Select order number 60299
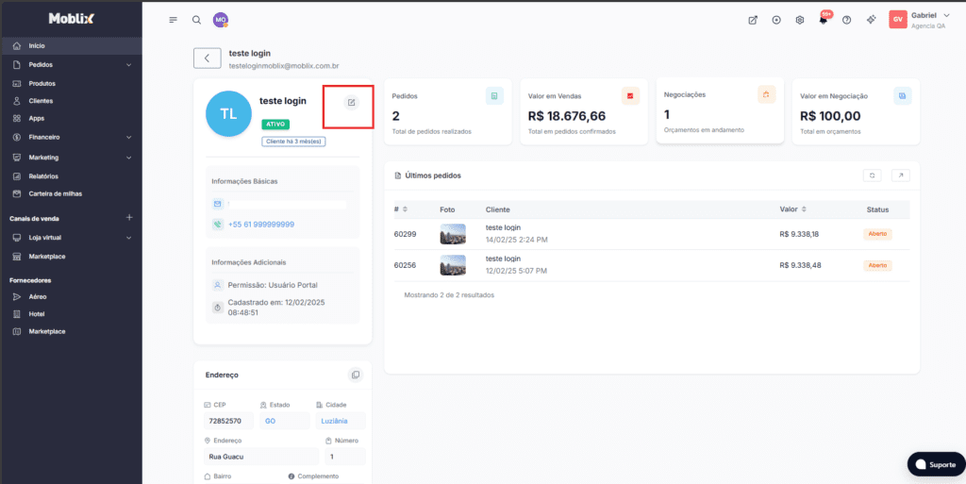The width and height of the screenshot is (966, 484). tap(406, 234)
